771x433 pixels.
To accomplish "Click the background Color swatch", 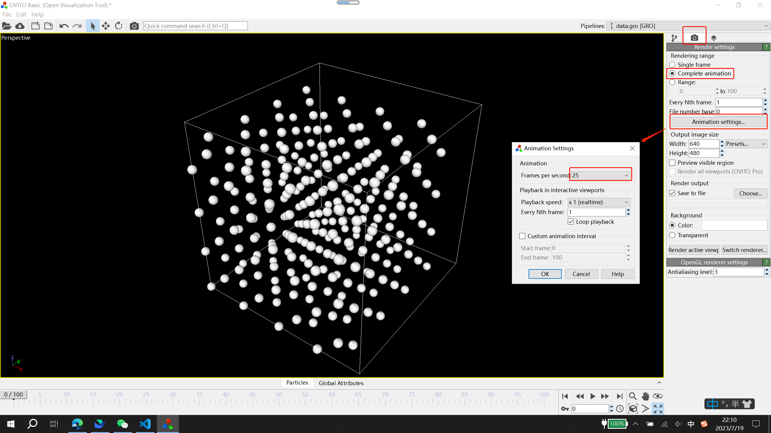I will 735,225.
